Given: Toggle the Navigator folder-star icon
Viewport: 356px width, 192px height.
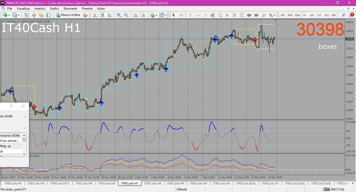Looking at the screenshot, I should 41,15.
